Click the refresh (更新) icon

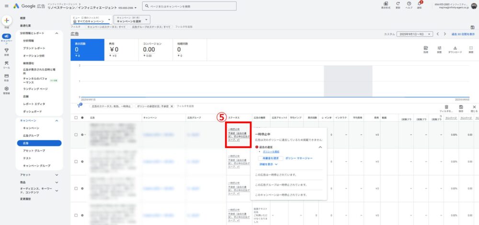(x=398, y=4)
